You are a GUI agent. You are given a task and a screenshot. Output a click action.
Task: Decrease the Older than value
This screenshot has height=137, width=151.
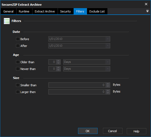pyautogui.click(x=58, y=63)
